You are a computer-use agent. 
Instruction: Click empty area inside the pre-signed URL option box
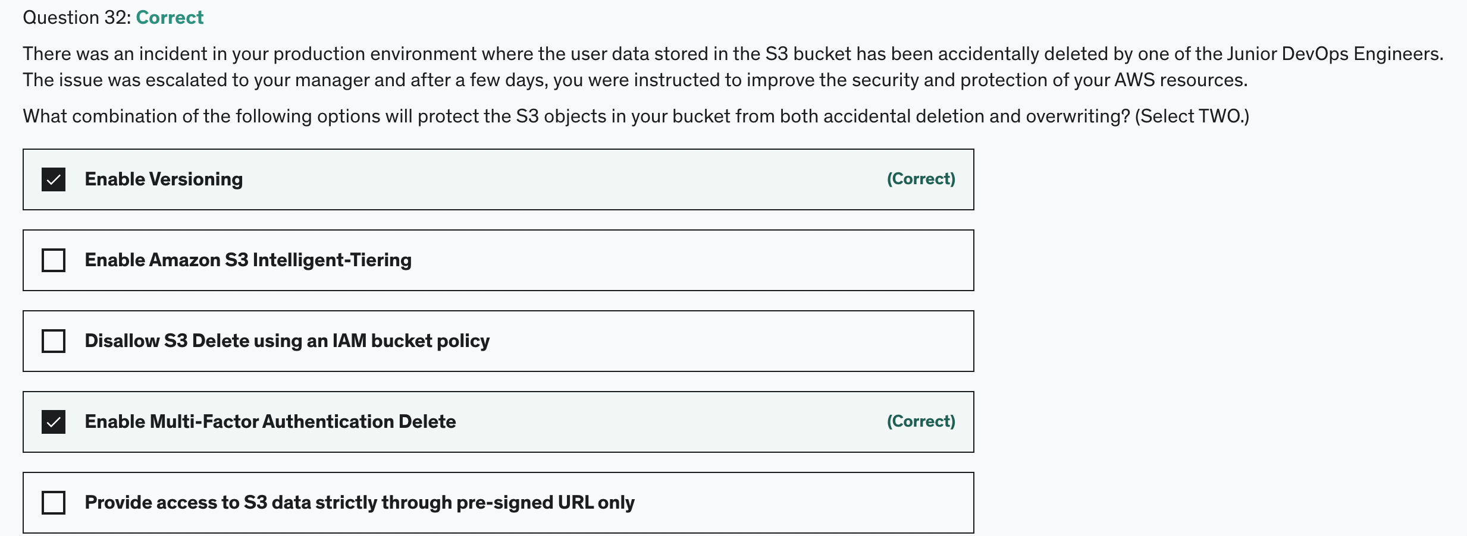click(803, 503)
